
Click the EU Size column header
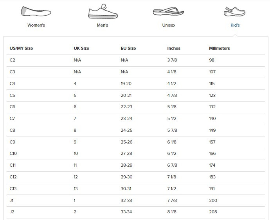pyautogui.click(x=128, y=49)
